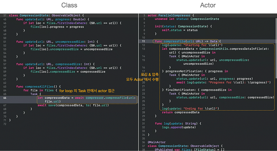Click the Class heading above left pane
Viewport: 277px width, 151px height.
pos(69,5)
